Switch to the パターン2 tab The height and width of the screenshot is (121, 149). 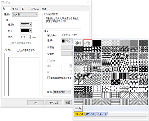(x=90, y=114)
